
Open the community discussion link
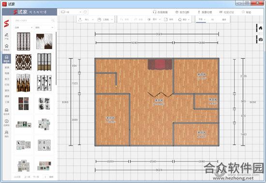point(226,12)
